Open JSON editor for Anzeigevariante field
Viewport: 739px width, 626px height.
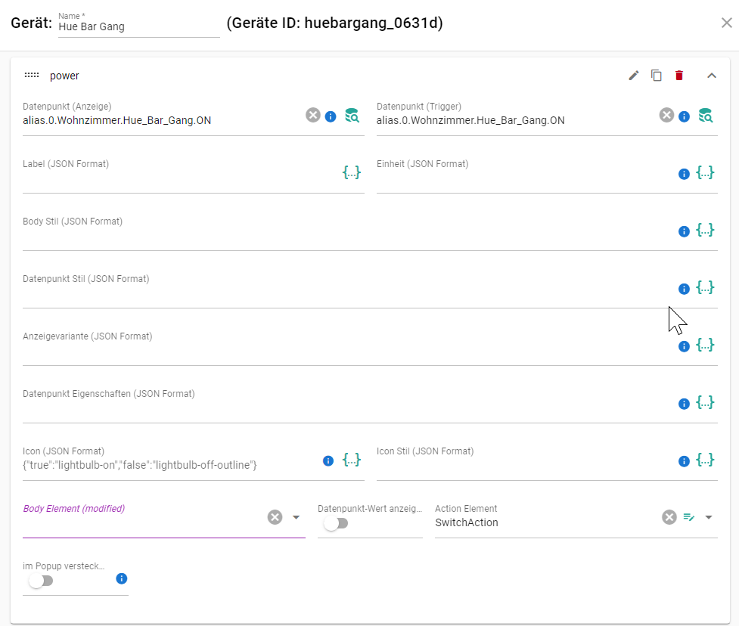click(x=705, y=346)
